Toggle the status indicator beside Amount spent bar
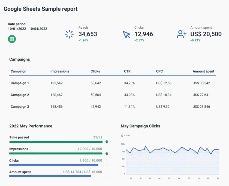 [107, 176]
